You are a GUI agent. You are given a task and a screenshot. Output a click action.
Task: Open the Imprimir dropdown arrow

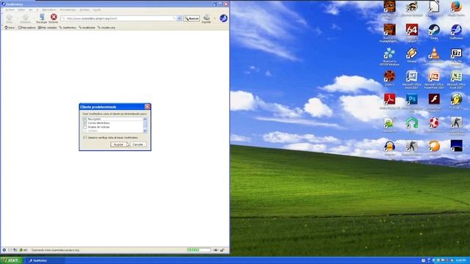coord(214,18)
